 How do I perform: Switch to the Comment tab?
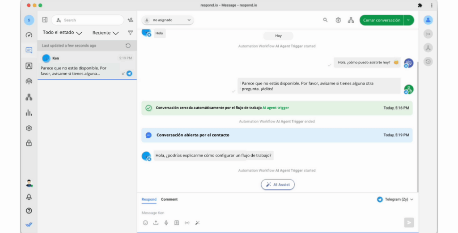(169, 199)
